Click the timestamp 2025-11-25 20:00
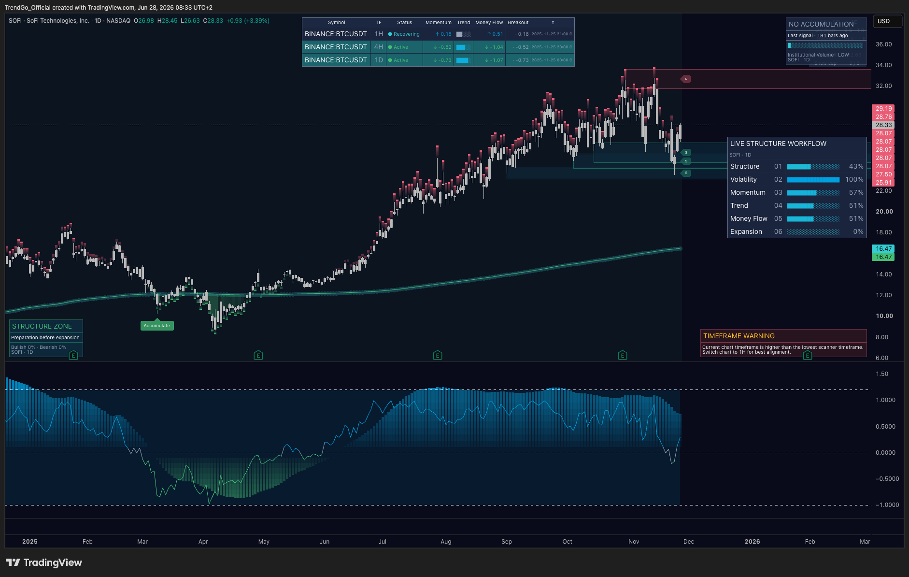The height and width of the screenshot is (577, 909). [552, 47]
